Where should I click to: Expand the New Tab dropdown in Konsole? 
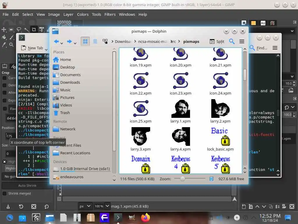click(46, 50)
